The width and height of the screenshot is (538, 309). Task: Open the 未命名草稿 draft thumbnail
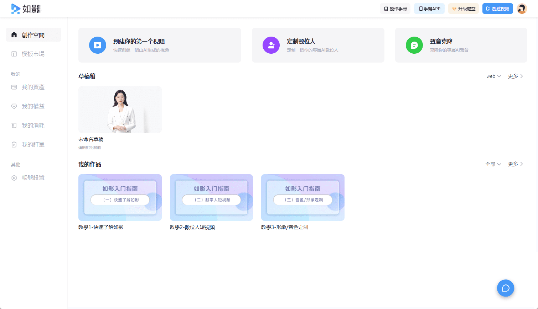(120, 110)
